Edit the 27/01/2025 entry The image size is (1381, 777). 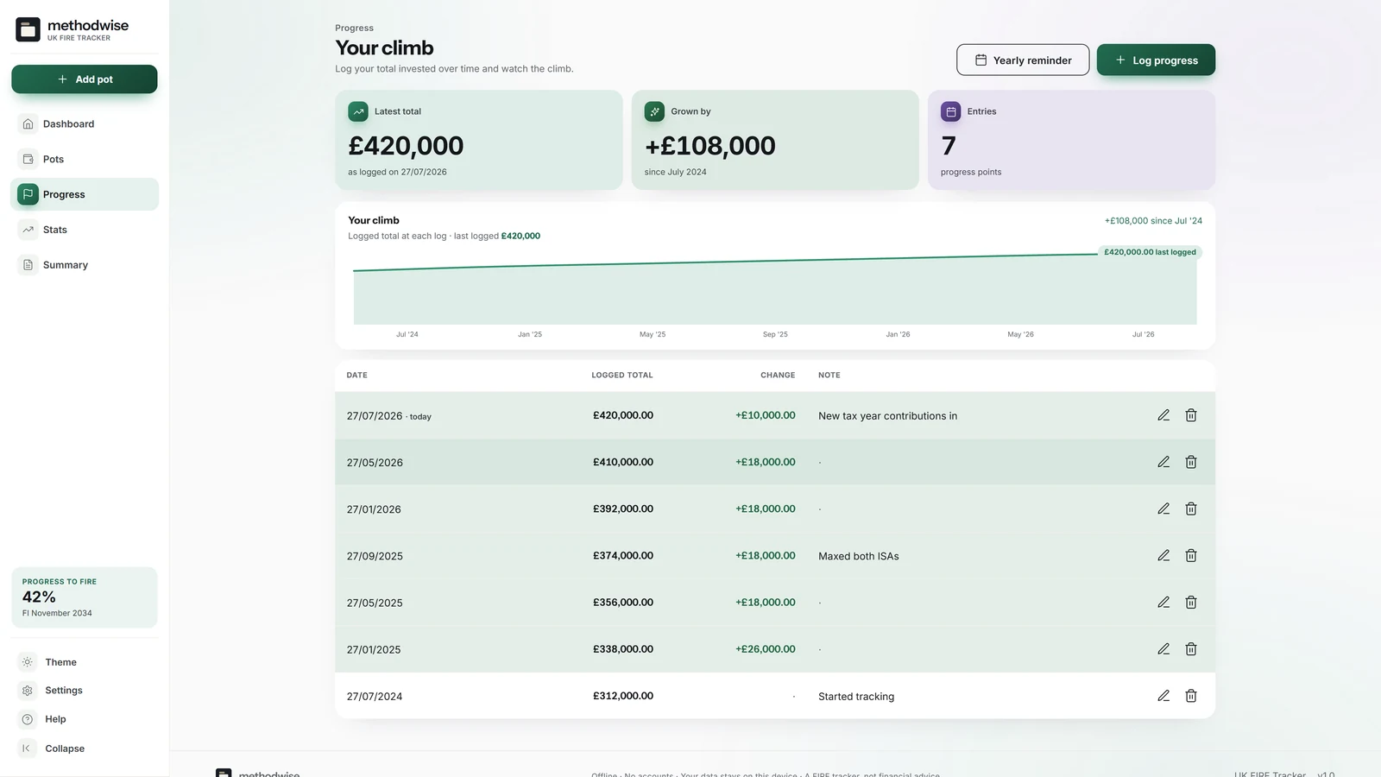point(1163,648)
